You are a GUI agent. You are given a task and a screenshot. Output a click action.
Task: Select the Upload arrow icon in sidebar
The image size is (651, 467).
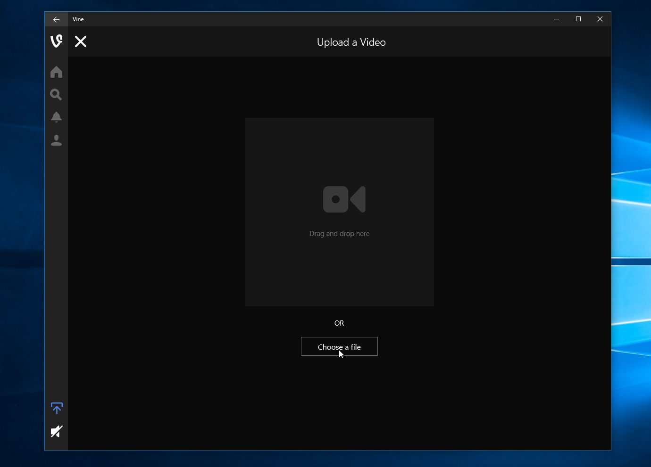[57, 408]
